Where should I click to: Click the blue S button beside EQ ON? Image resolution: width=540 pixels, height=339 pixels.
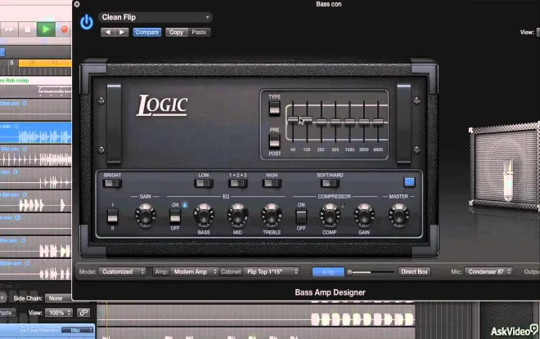pyautogui.click(x=185, y=205)
